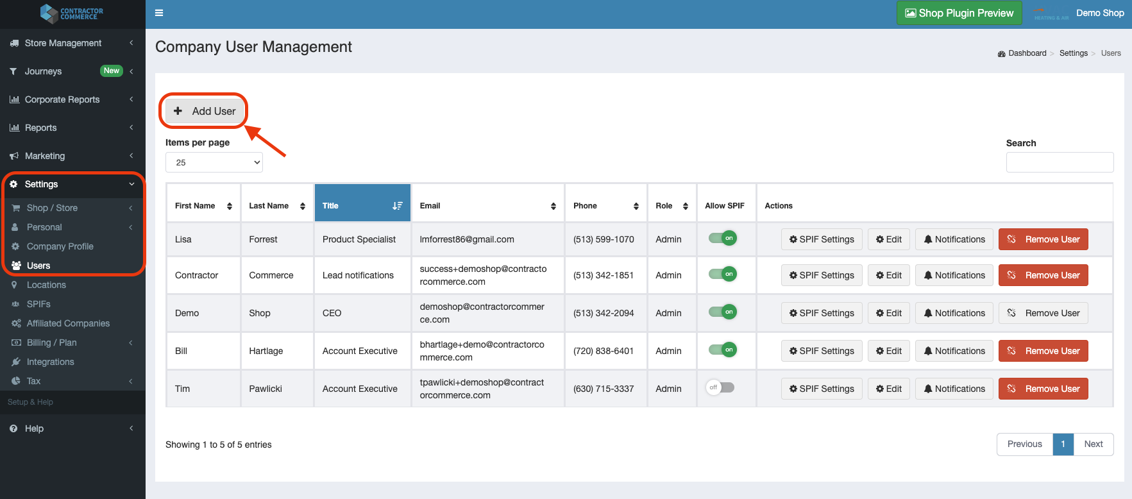This screenshot has height=499, width=1132.
Task: Click the Title column sort icon
Action: tap(398, 206)
